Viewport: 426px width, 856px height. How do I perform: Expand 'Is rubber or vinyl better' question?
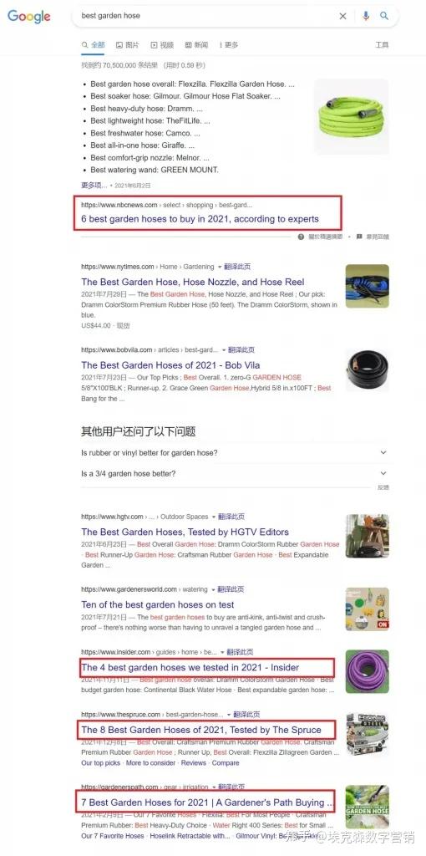point(235,452)
